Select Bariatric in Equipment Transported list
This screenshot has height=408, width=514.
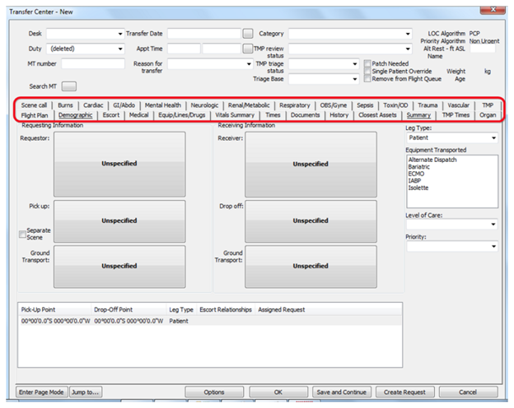point(419,167)
